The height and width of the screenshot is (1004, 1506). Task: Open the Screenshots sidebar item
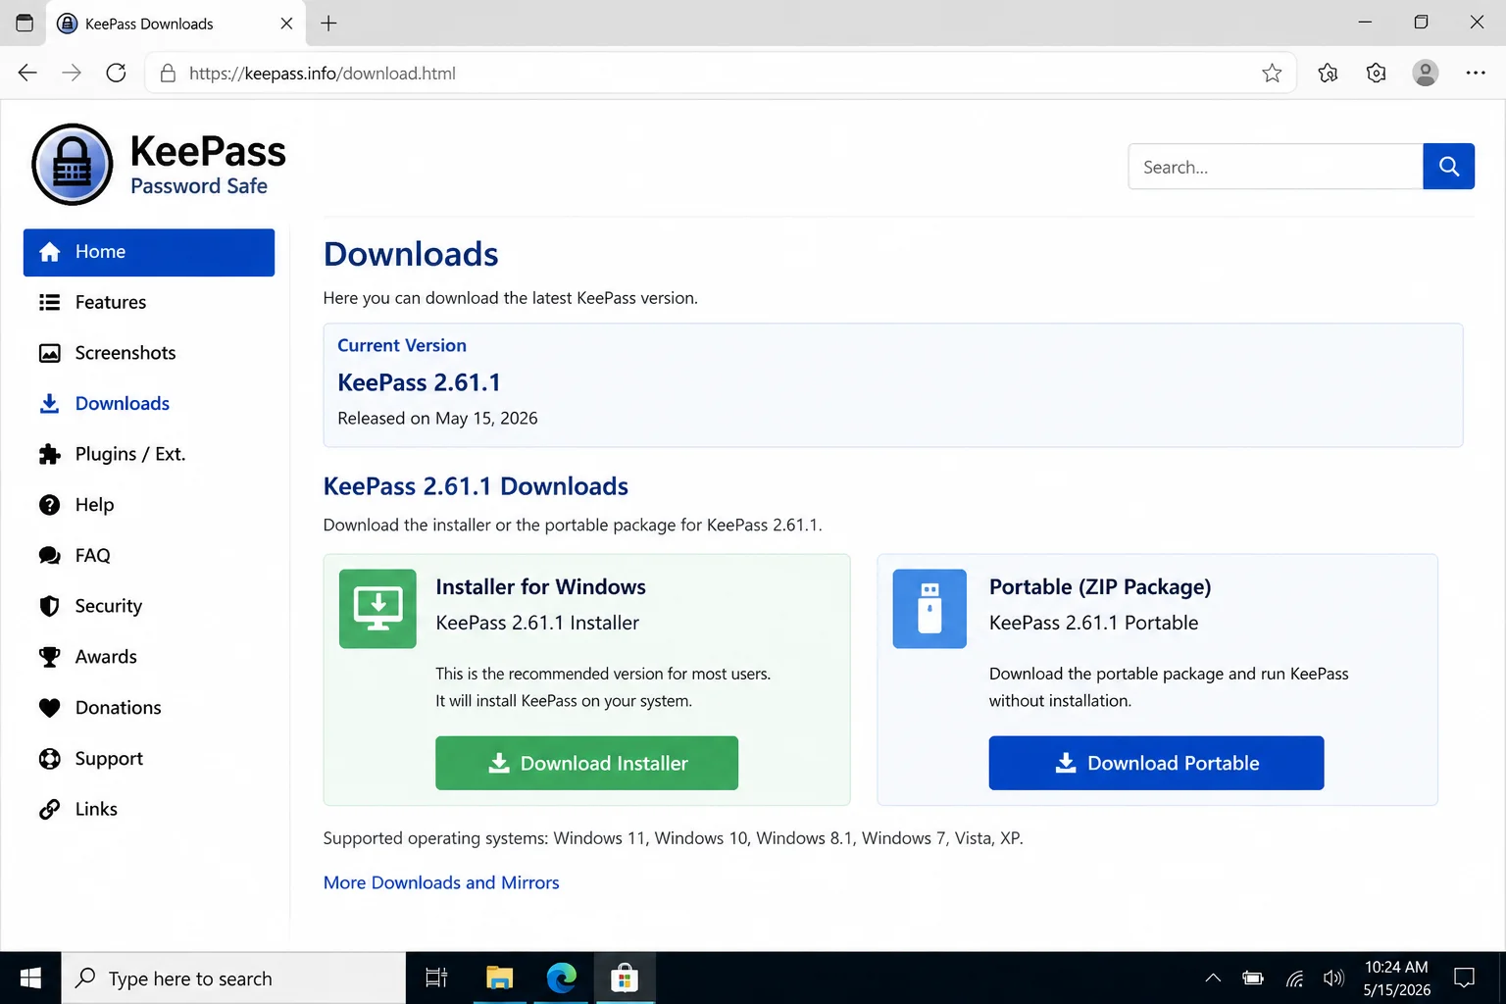click(x=149, y=353)
